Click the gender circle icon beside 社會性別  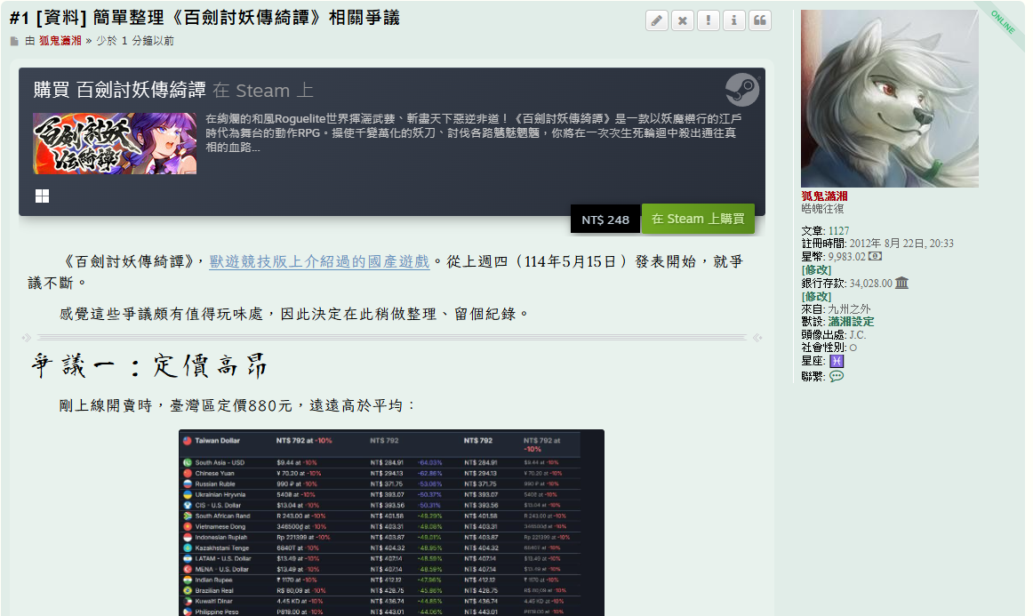(x=853, y=348)
